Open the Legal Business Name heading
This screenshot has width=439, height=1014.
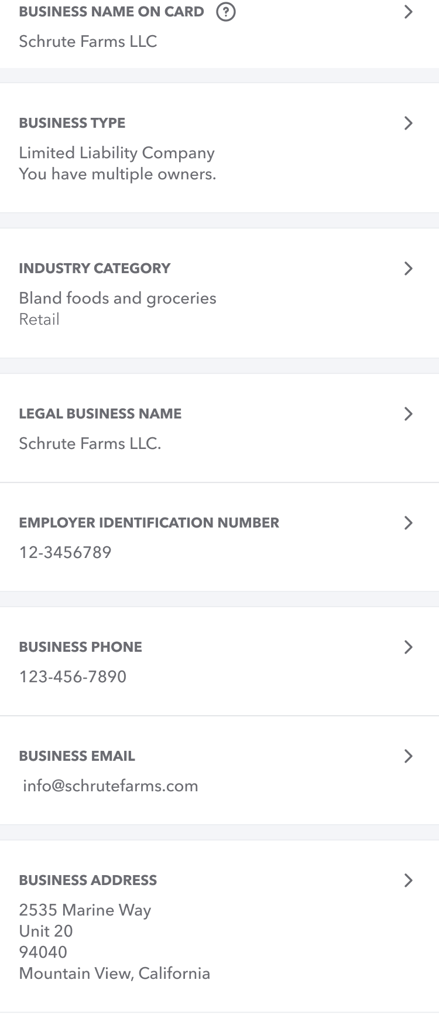100,414
